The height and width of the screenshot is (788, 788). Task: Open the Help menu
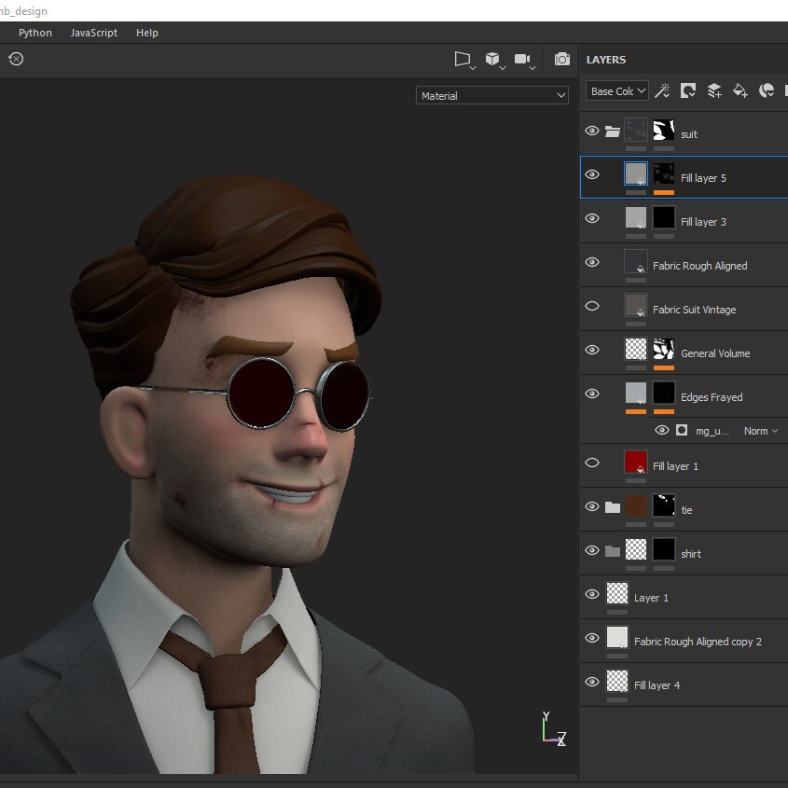[x=147, y=33]
